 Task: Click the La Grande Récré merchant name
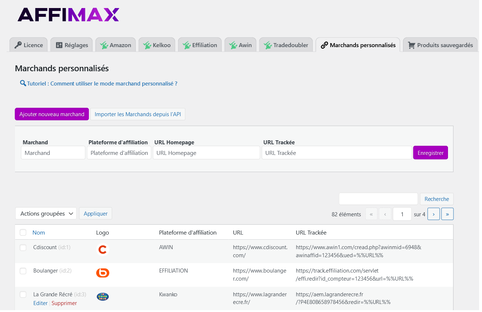point(53,294)
